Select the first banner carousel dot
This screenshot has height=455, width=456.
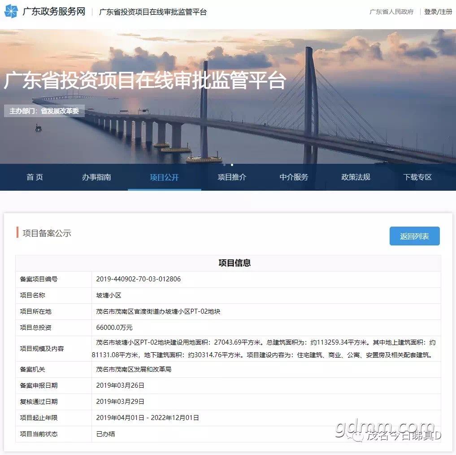225,165
